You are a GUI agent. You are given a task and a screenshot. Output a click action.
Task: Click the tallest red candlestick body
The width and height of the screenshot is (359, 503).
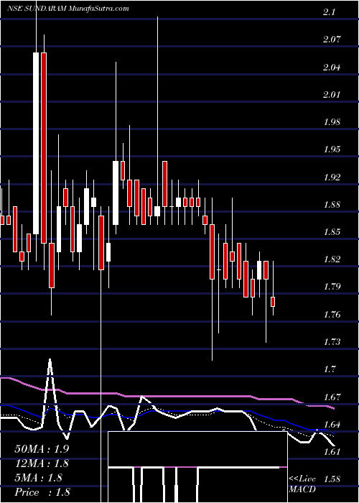tap(44, 148)
